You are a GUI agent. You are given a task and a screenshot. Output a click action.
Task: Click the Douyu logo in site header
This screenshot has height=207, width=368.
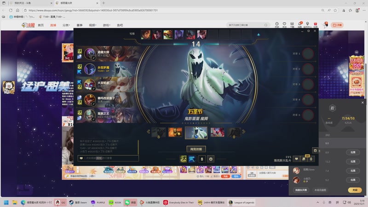(x=28, y=25)
